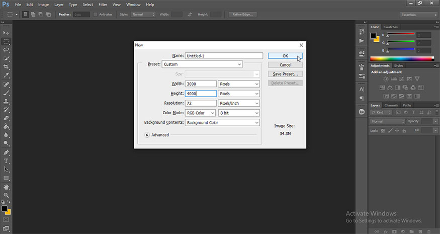Image resolution: width=440 pixels, height=234 pixels.
Task: Filter layers by type layers icon
Action: coord(413,112)
